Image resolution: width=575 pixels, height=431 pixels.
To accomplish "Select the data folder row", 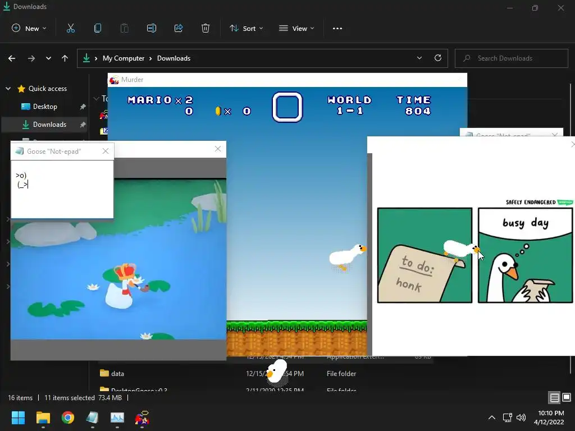I will tap(266, 373).
